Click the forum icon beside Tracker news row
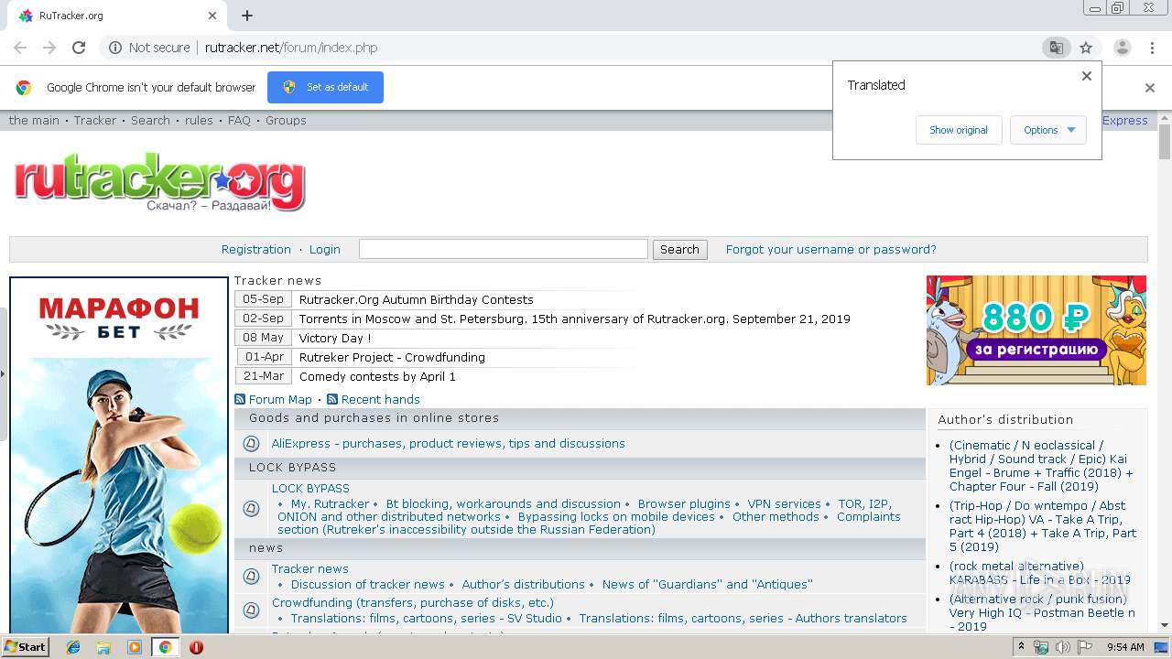Viewport: 1172px width, 659px height. 251,577
